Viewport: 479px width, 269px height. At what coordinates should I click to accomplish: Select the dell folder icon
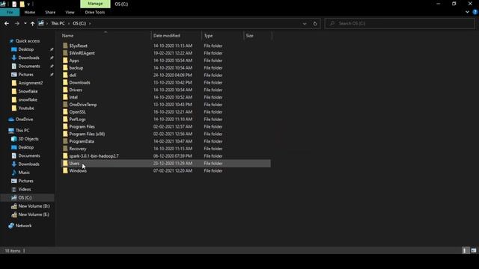click(x=65, y=75)
